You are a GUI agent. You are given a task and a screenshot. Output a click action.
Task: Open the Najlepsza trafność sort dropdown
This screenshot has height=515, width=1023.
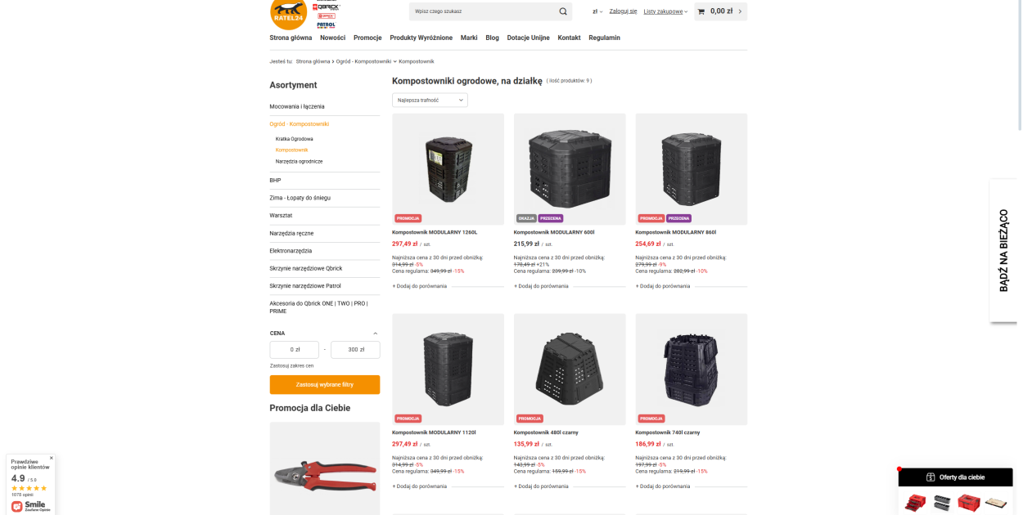point(430,100)
